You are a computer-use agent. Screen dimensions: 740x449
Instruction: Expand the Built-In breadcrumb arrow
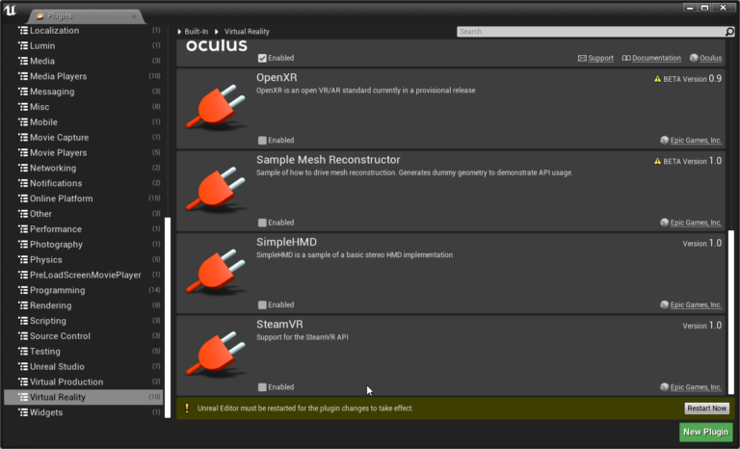[x=179, y=32]
